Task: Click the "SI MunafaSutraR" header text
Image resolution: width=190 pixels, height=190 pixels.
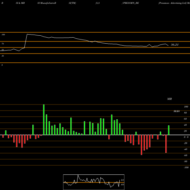Action: pos(46,3)
